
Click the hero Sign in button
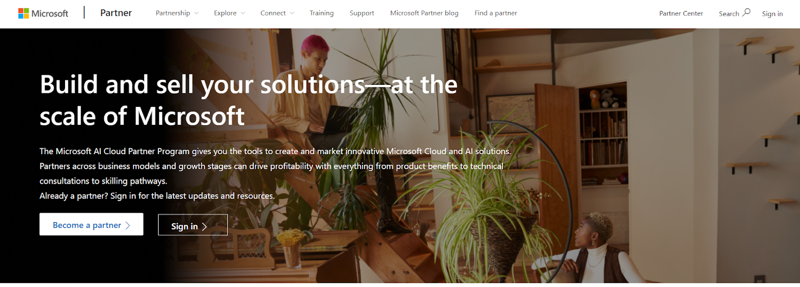point(193,225)
